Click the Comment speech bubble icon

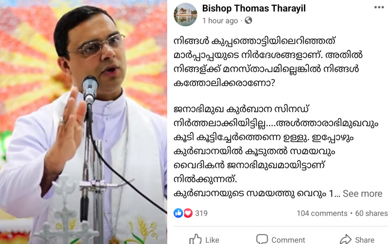click(262, 239)
